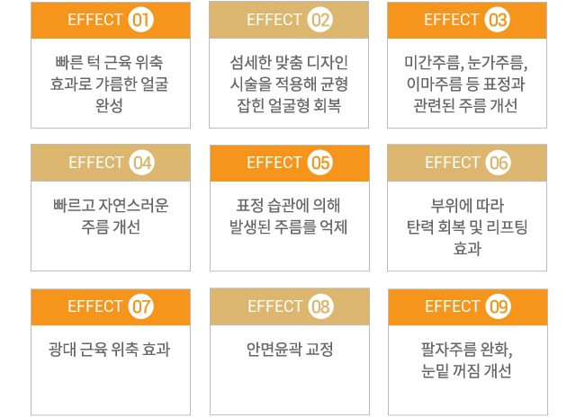This screenshot has height=417, width=576.
Task: Click the text 광대 근육 위축 효과
Action: click(x=109, y=350)
